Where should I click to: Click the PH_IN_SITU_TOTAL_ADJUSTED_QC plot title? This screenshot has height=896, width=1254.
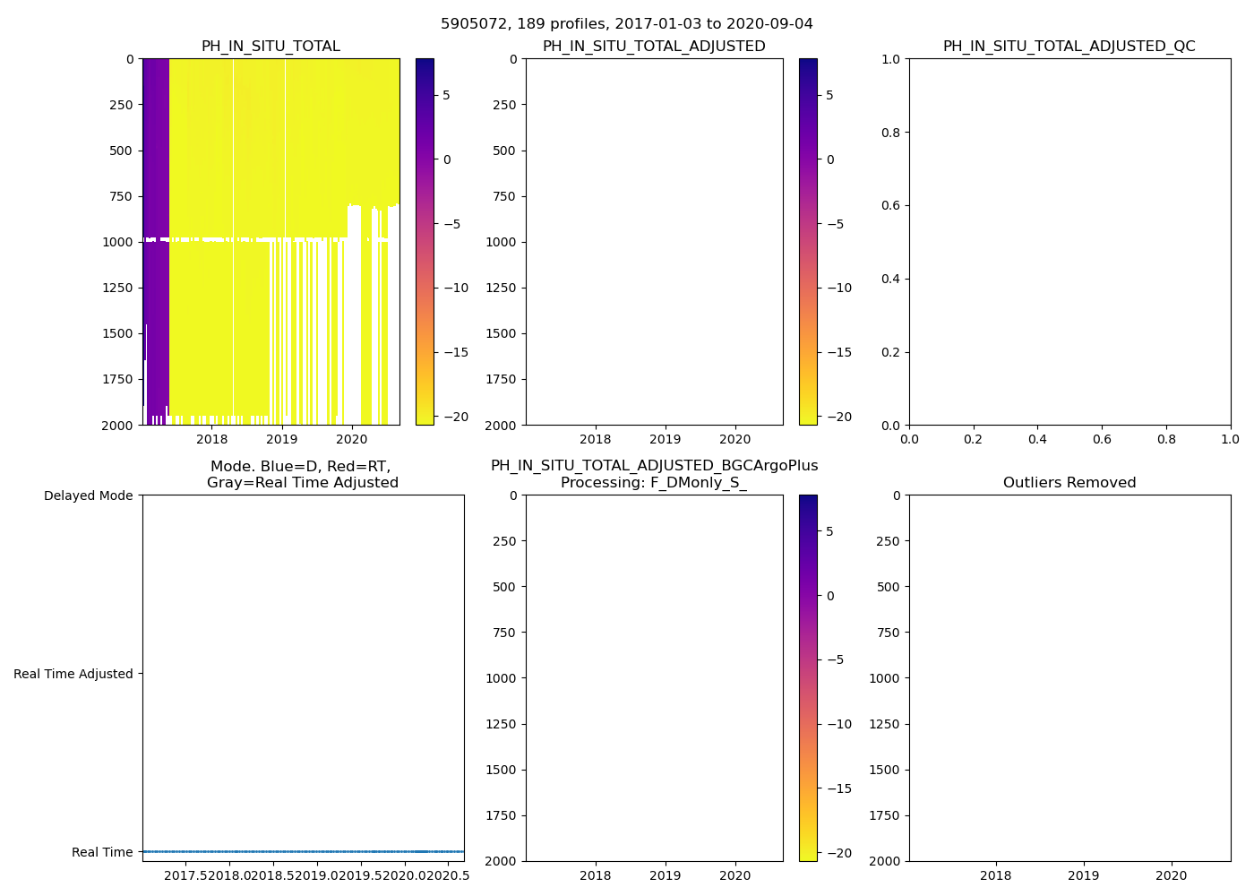[1069, 47]
